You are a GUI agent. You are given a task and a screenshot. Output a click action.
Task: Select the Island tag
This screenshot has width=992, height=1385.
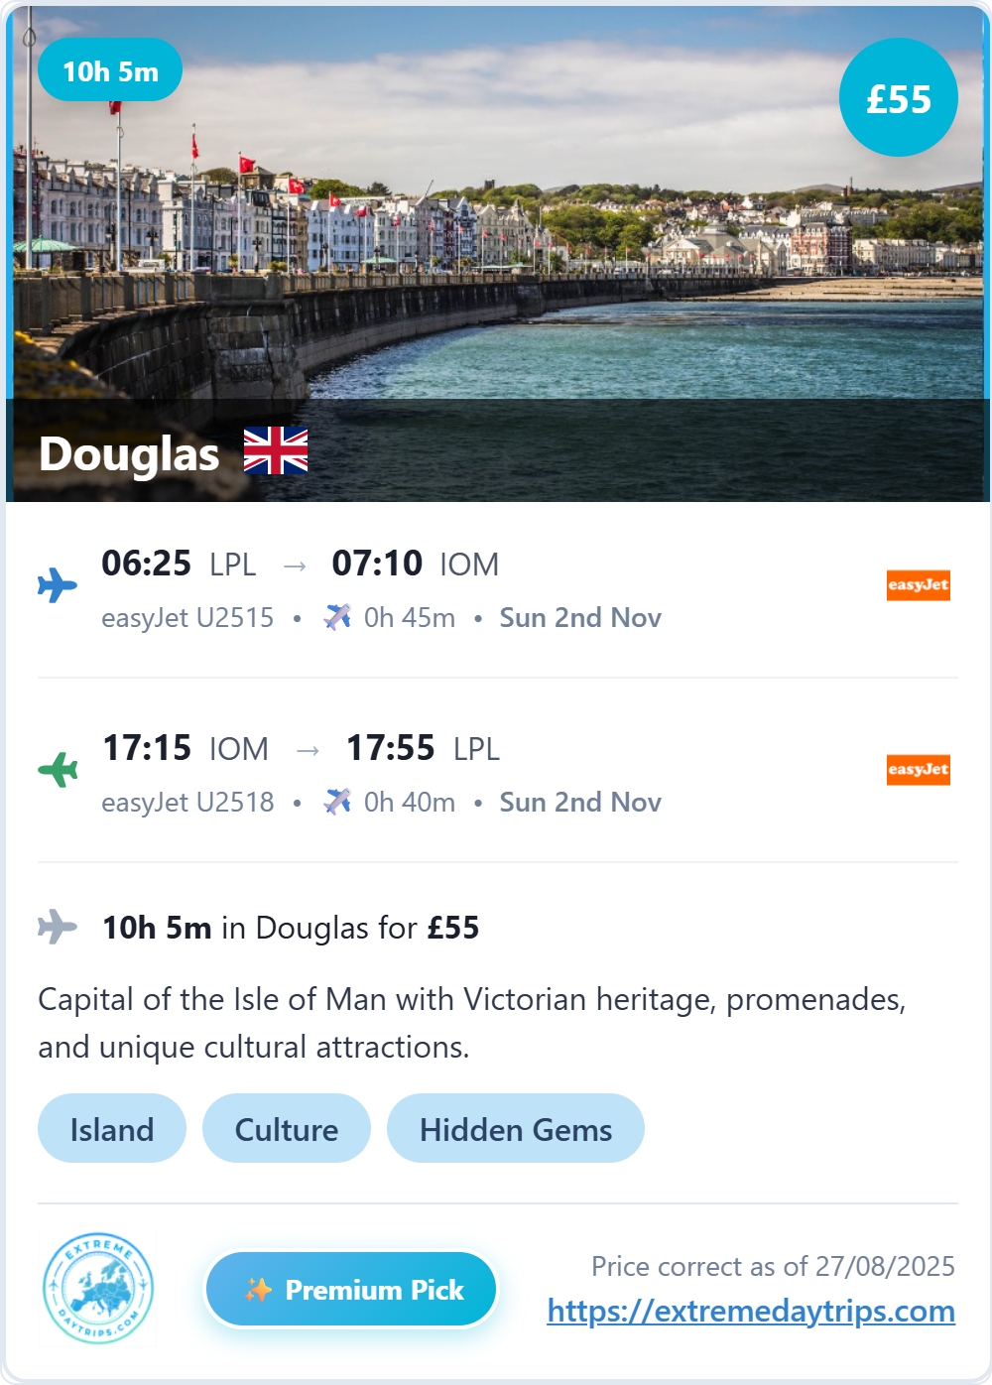click(112, 1129)
